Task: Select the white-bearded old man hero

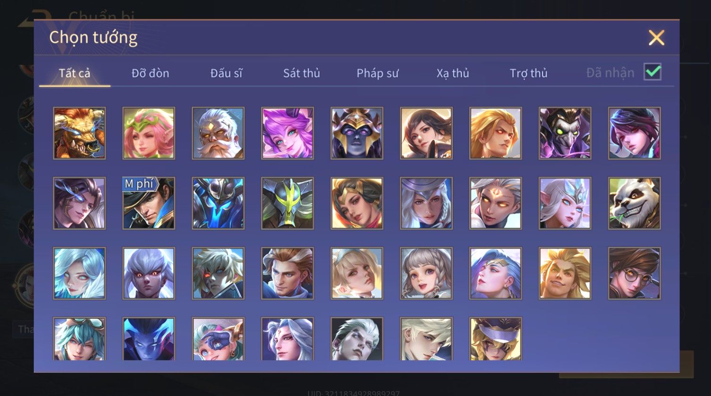Action: [218, 133]
